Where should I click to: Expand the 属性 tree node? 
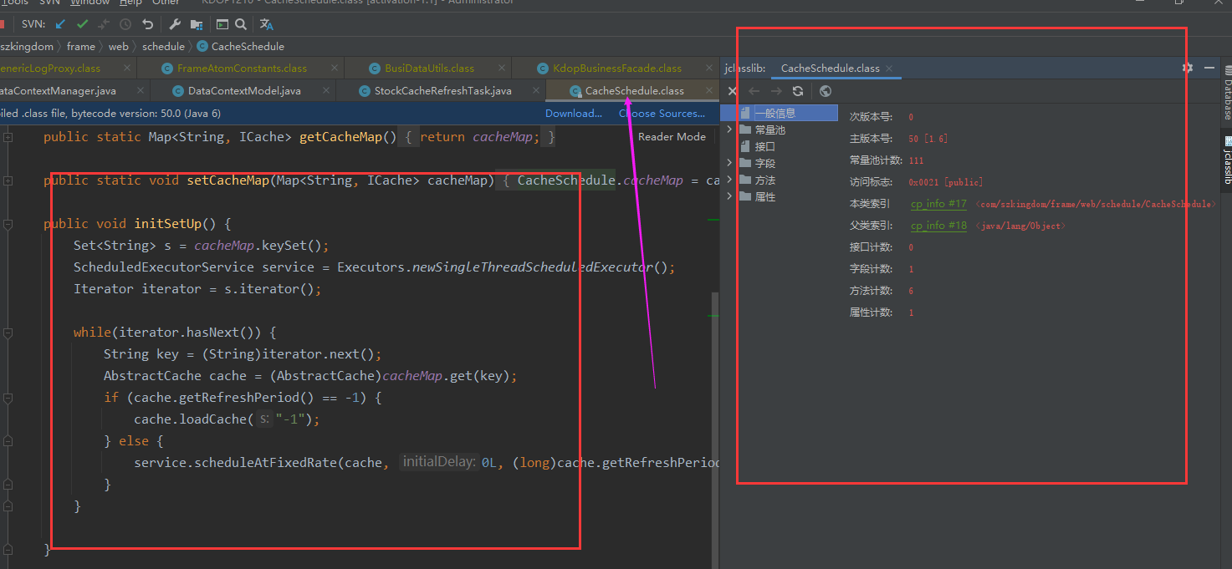[x=729, y=196]
